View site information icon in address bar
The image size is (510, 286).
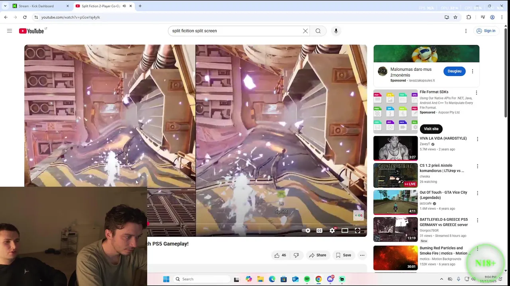tap(36, 17)
